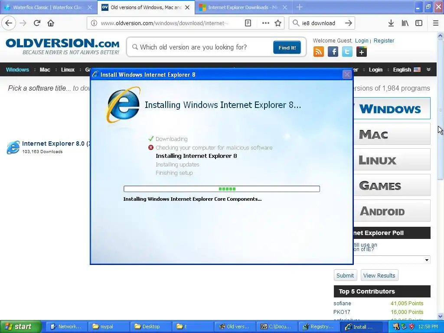Open the OldVersion Facebook icon
Screen dimensions: 444x333
pos(333,52)
